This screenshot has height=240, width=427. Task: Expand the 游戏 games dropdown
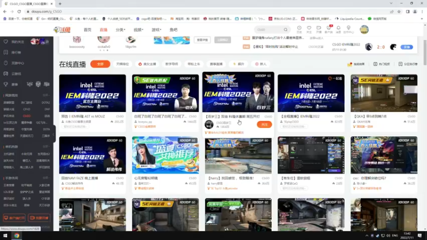[156, 30]
